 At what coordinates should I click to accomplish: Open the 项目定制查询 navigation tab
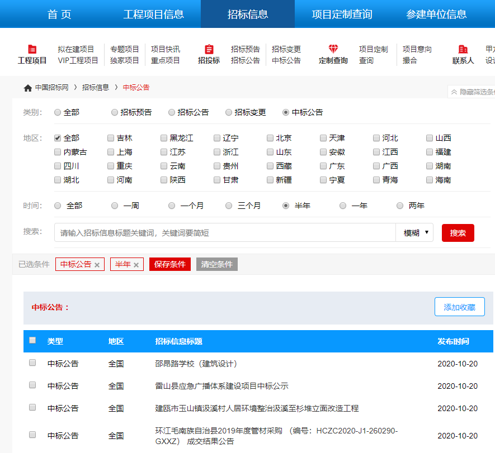[342, 14]
